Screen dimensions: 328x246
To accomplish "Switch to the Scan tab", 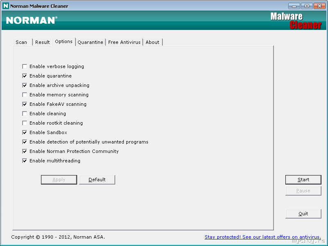I will [23, 42].
